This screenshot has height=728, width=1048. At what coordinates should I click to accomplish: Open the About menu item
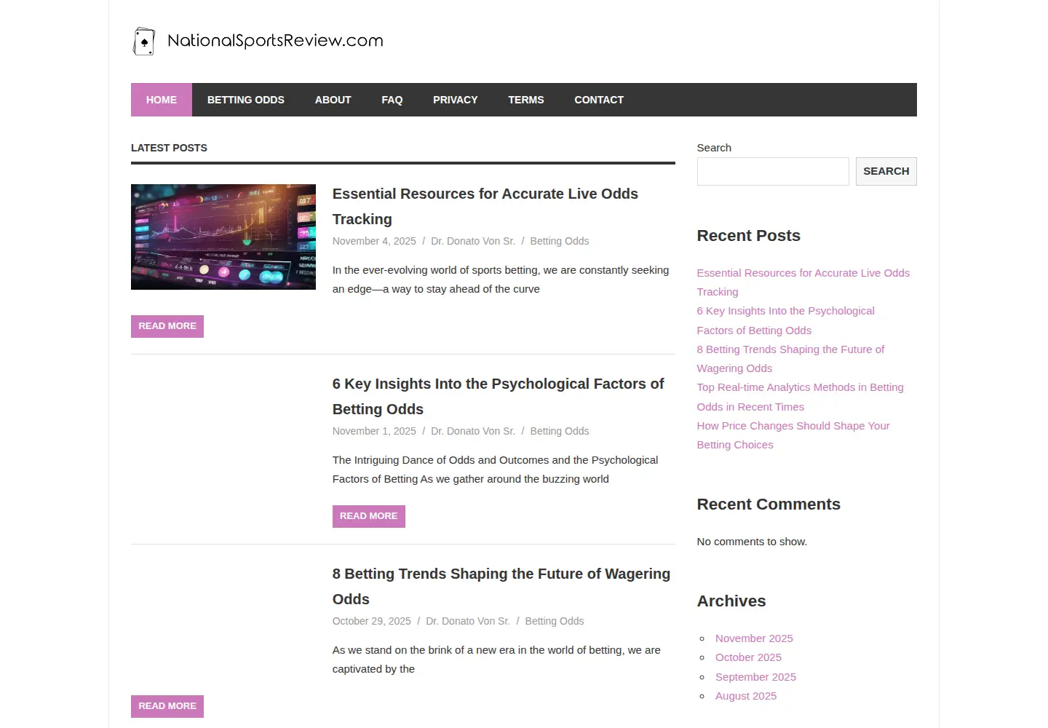point(333,100)
